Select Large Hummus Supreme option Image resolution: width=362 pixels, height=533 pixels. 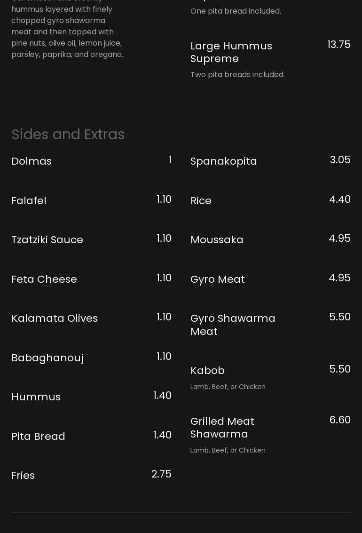coord(231,52)
